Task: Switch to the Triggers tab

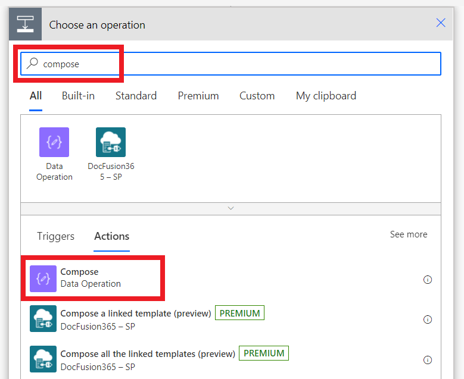Action: 55,236
